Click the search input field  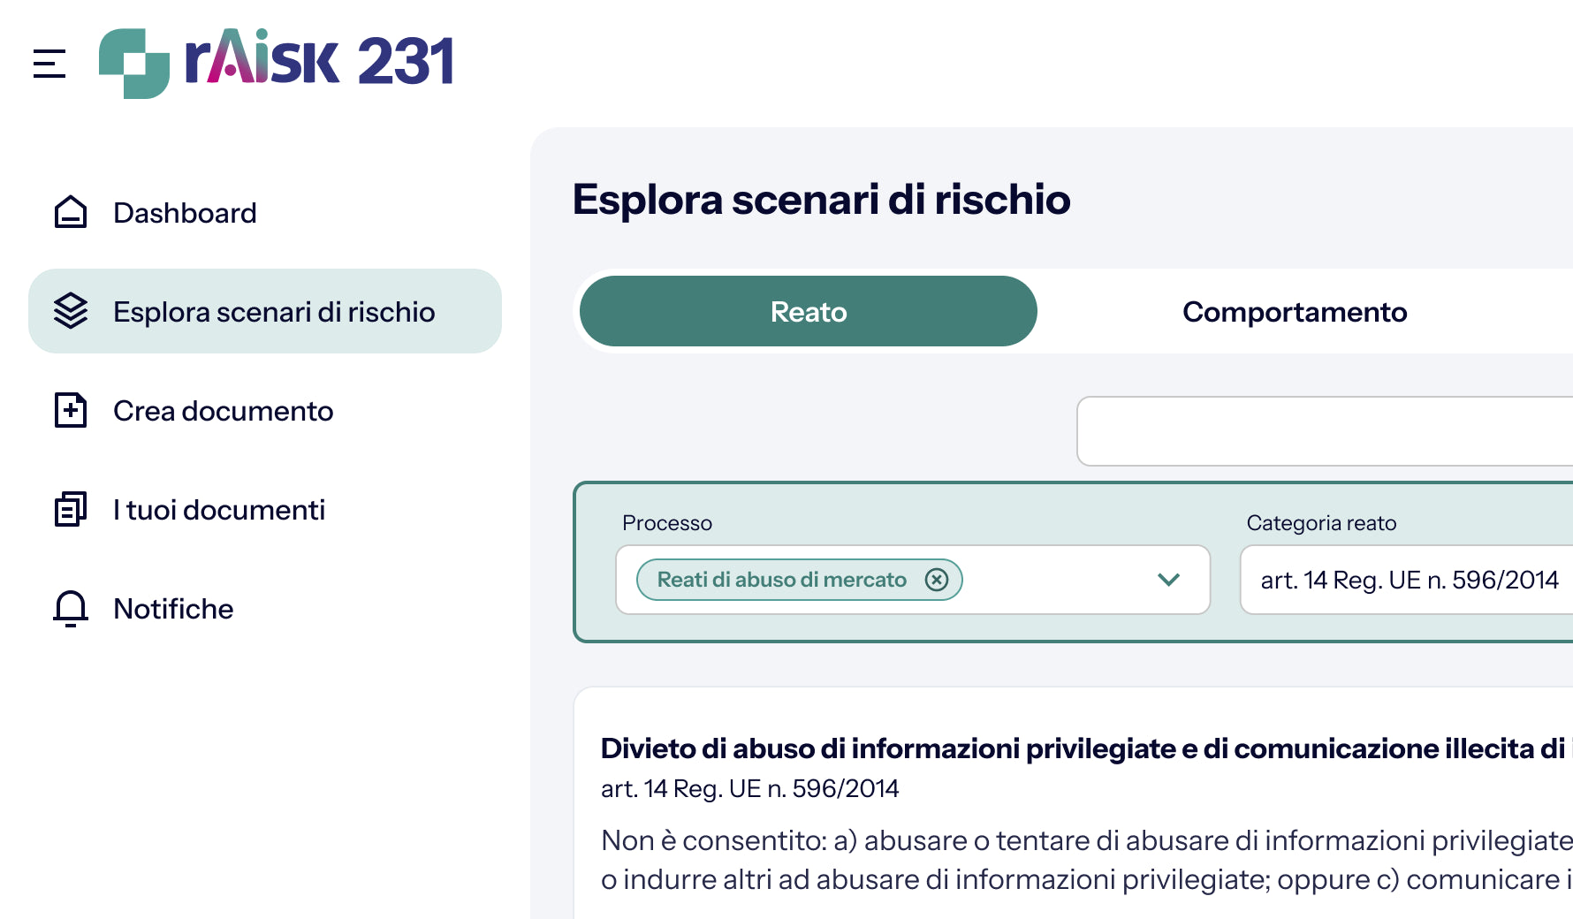pos(1325,431)
